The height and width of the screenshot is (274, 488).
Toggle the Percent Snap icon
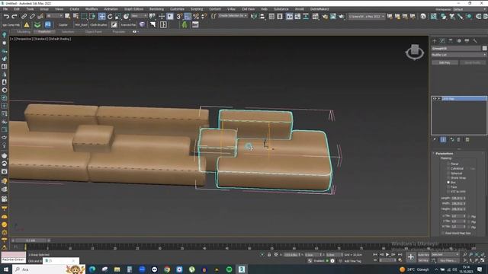click(196, 16)
